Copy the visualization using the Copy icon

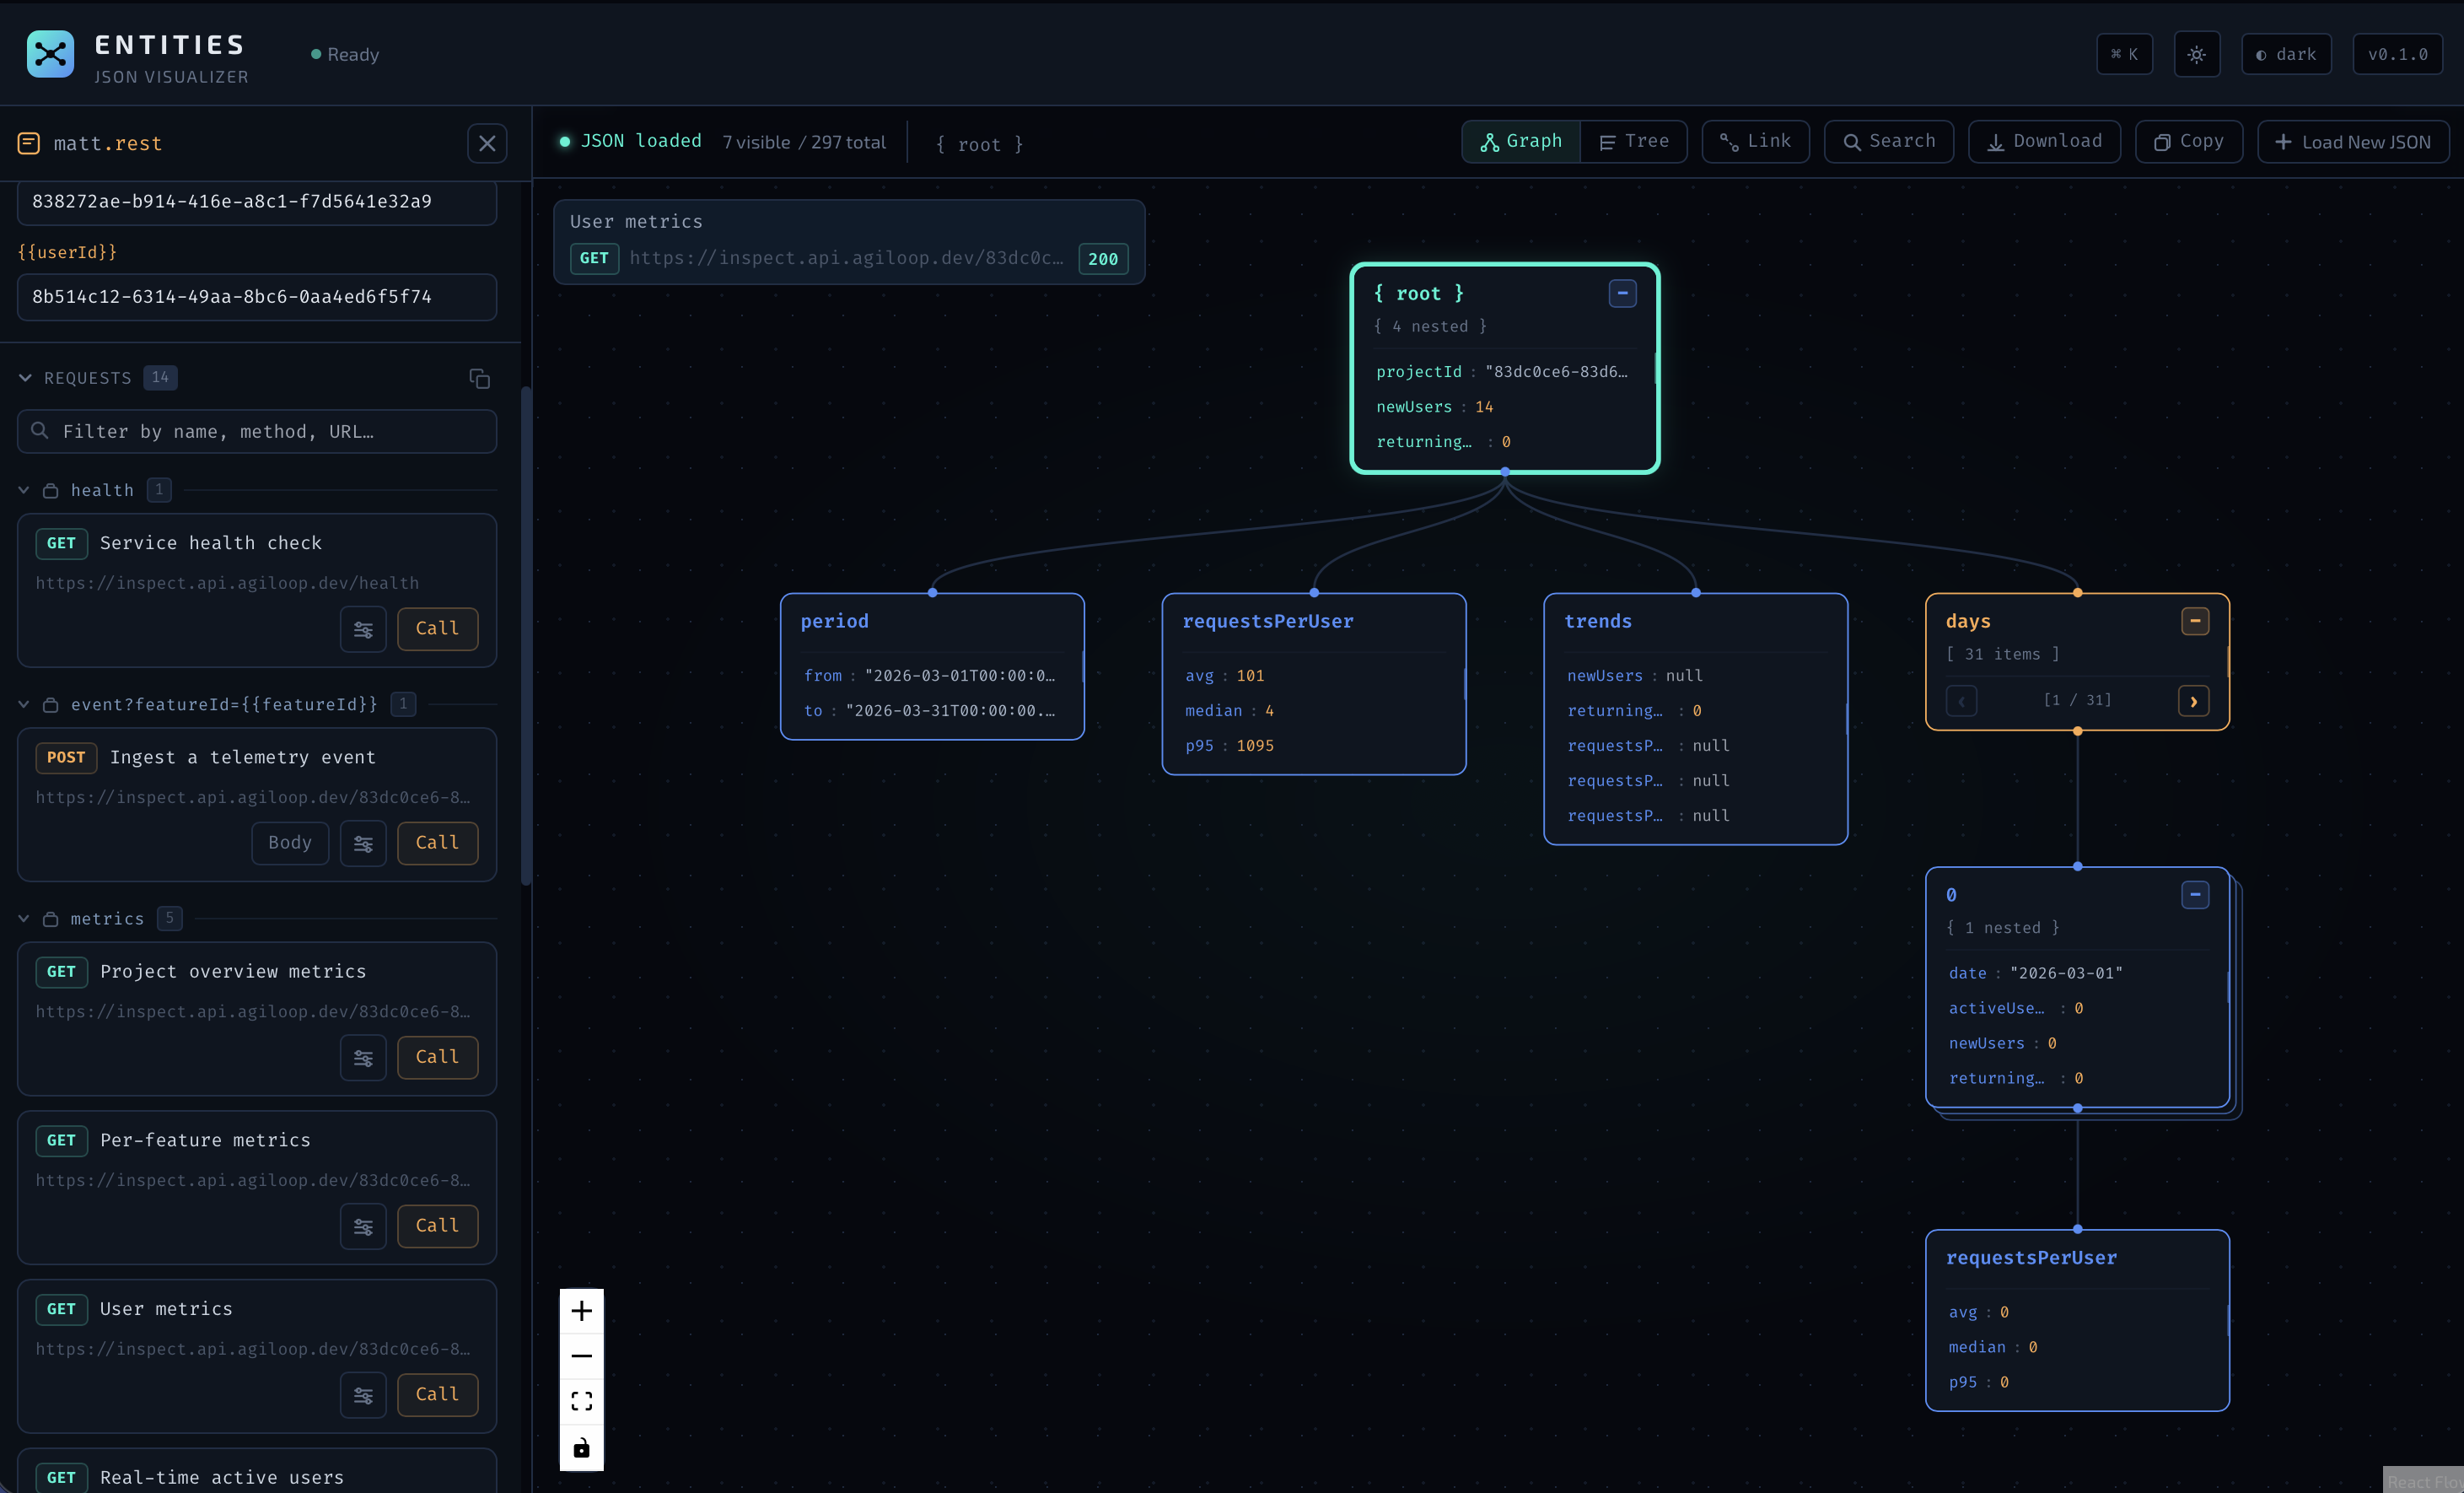pos(2188,141)
